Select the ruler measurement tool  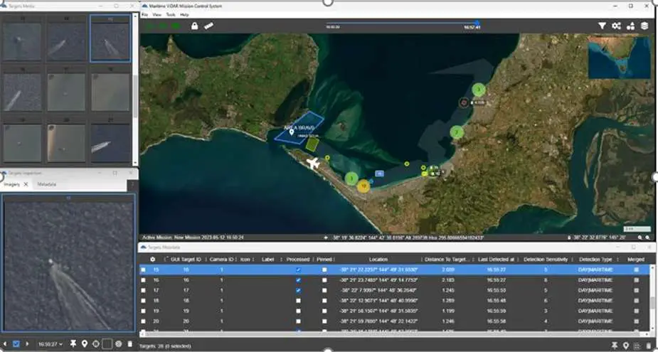[x=208, y=26]
